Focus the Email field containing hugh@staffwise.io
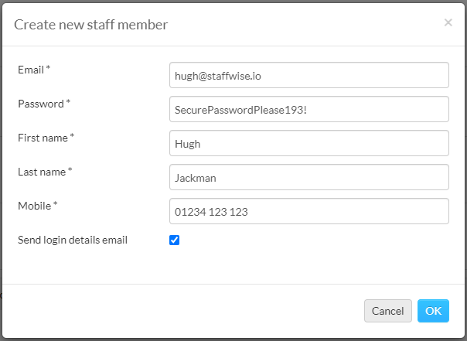Viewport: 467px width, 341px height. click(308, 75)
